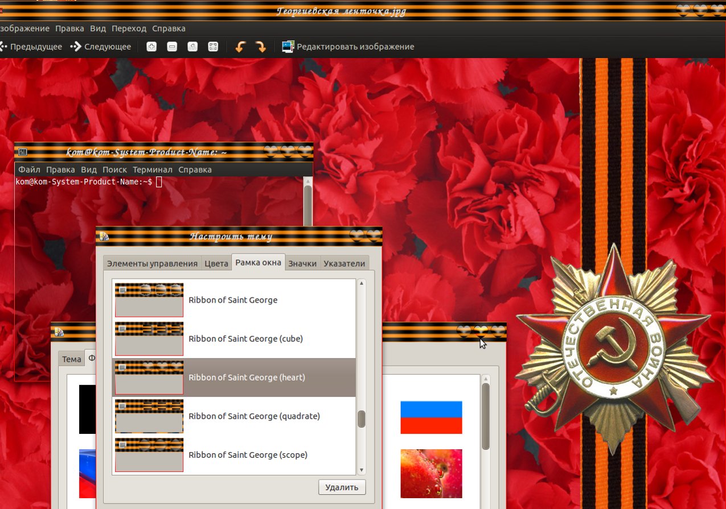
Task: Click terminal icon in terminal title bar
Action: click(x=23, y=152)
